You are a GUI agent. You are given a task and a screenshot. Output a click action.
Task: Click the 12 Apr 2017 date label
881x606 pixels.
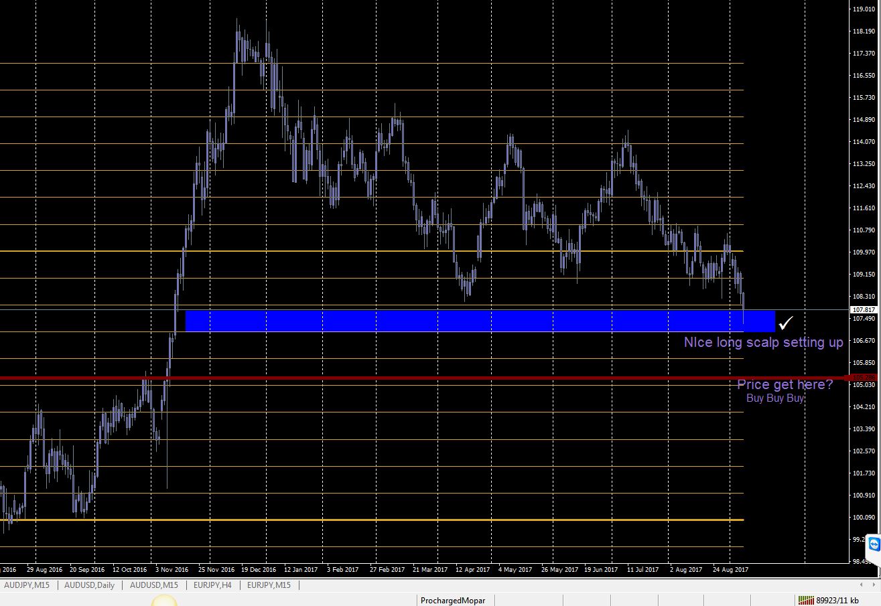[x=473, y=570]
